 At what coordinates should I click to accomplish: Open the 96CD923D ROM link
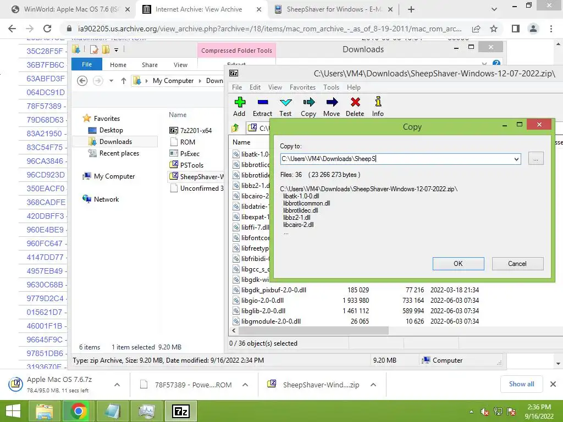pyautogui.click(x=46, y=175)
